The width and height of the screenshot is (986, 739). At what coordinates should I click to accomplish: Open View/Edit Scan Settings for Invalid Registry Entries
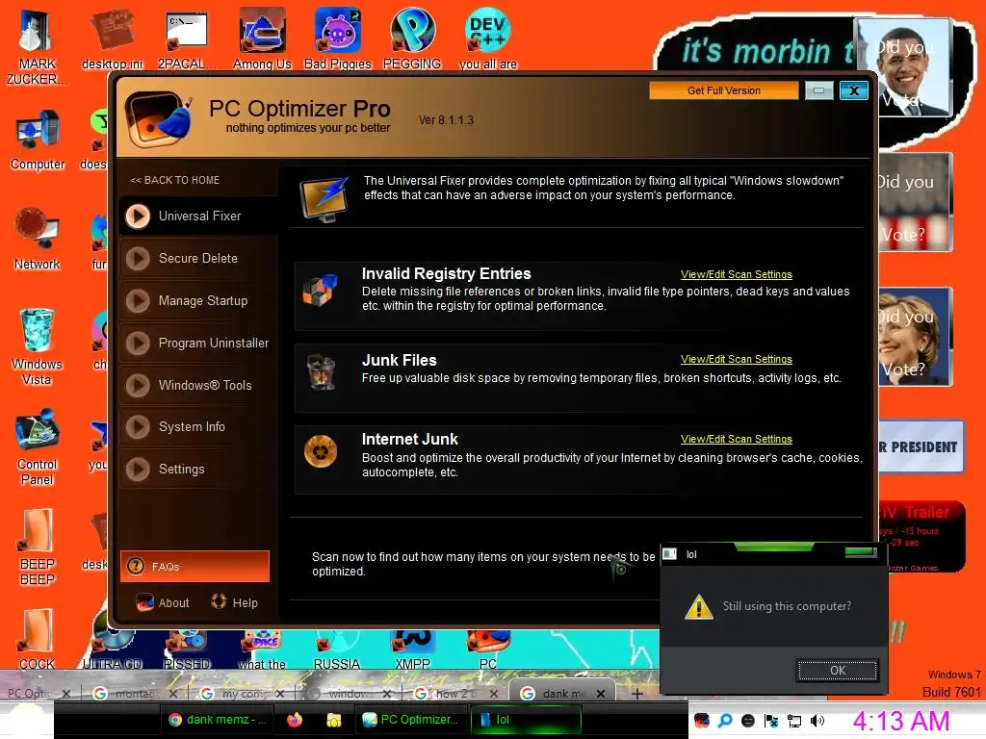point(737,274)
